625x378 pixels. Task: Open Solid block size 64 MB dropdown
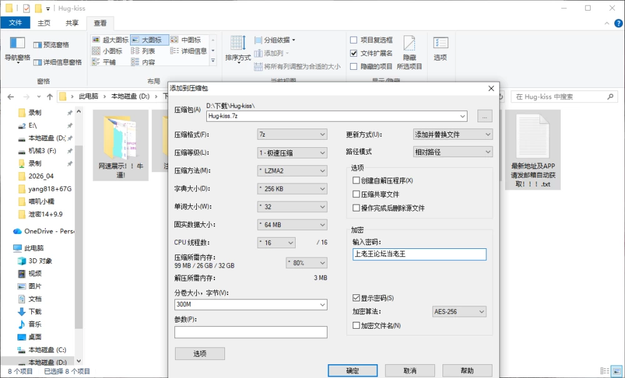[292, 225]
